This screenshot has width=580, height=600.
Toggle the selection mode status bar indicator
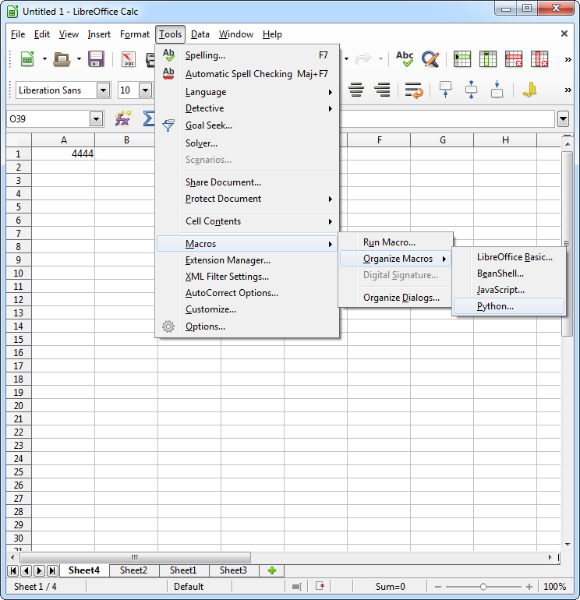(x=296, y=587)
